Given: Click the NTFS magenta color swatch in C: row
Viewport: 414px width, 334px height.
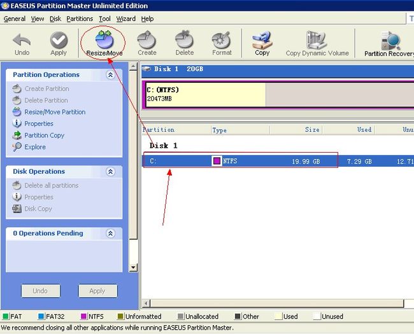Looking at the screenshot, I should (217, 161).
